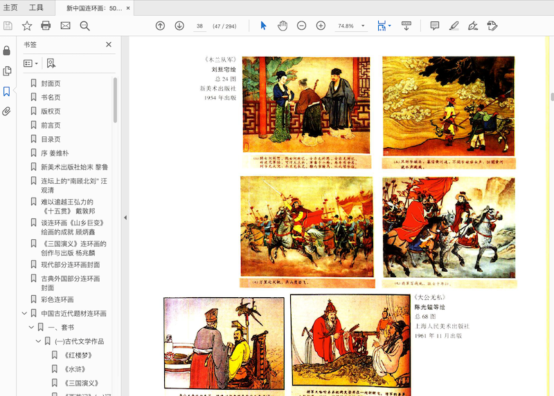The image size is (554, 396).
Task: Click the page number field showing 38
Action: click(x=199, y=26)
